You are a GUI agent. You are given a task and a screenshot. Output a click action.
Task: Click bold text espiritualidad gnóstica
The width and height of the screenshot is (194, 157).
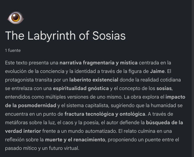(x=81, y=88)
